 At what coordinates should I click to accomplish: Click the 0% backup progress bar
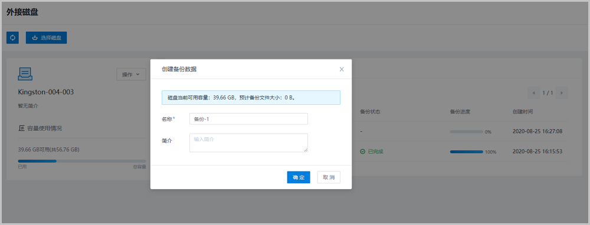click(467, 132)
